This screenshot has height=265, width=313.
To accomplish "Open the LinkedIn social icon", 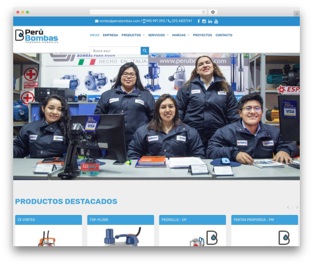I will (x=210, y=21).
